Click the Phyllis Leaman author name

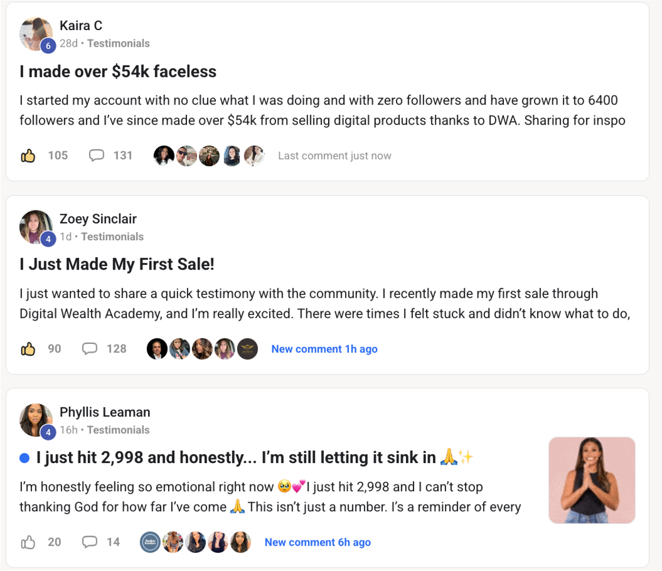[x=105, y=412]
